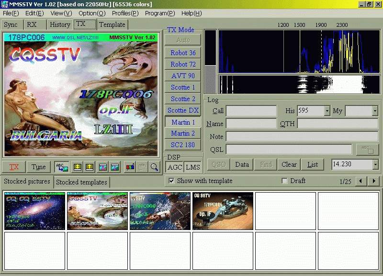Image resolution: width=383 pixels, height=276 pixels.
Task: Open the Profiles menu
Action: coord(125,13)
